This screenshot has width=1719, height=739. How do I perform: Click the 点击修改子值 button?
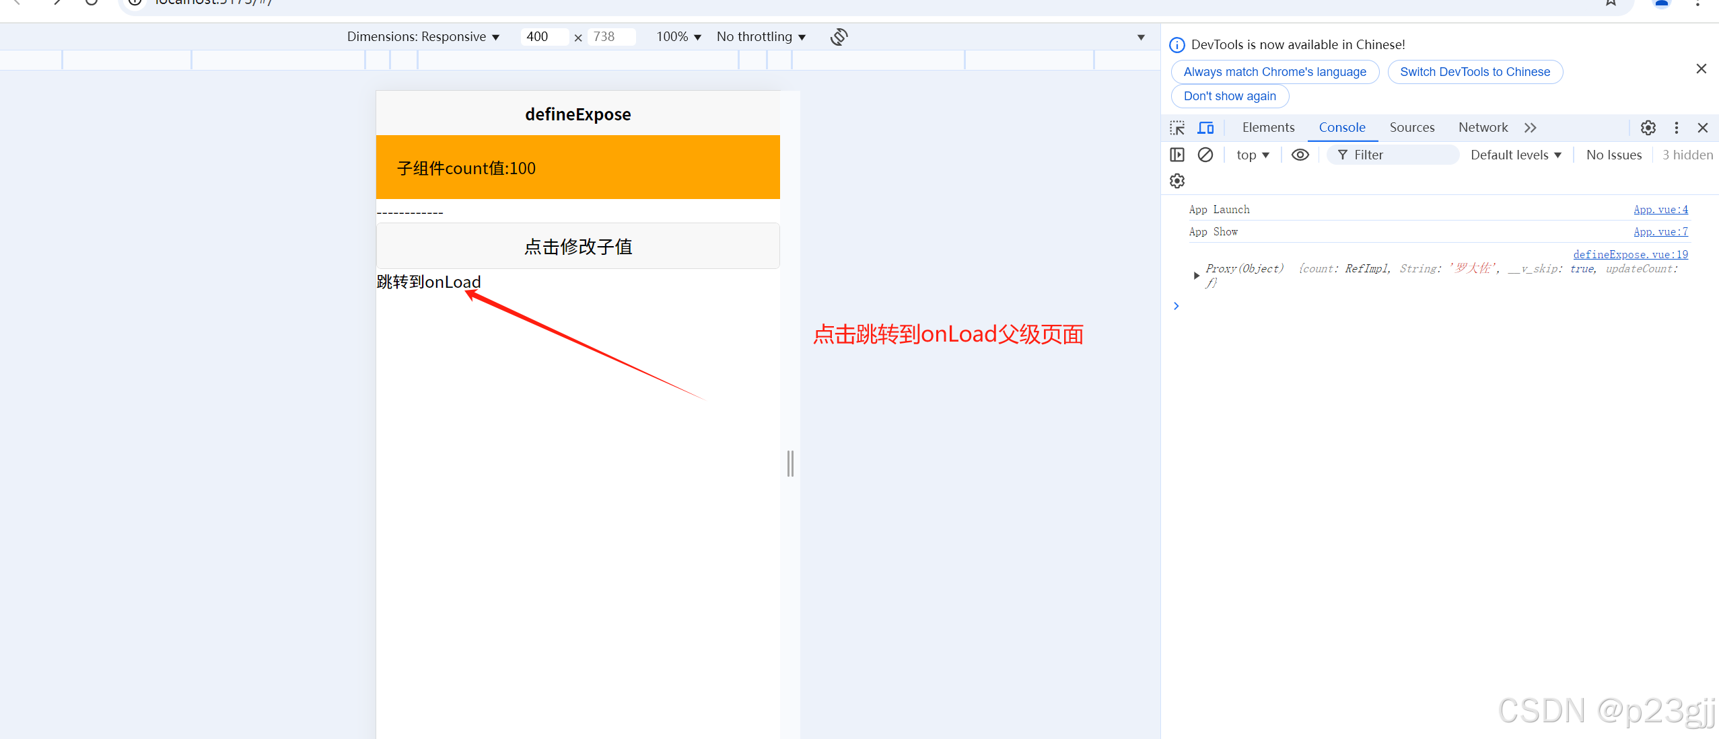[577, 246]
